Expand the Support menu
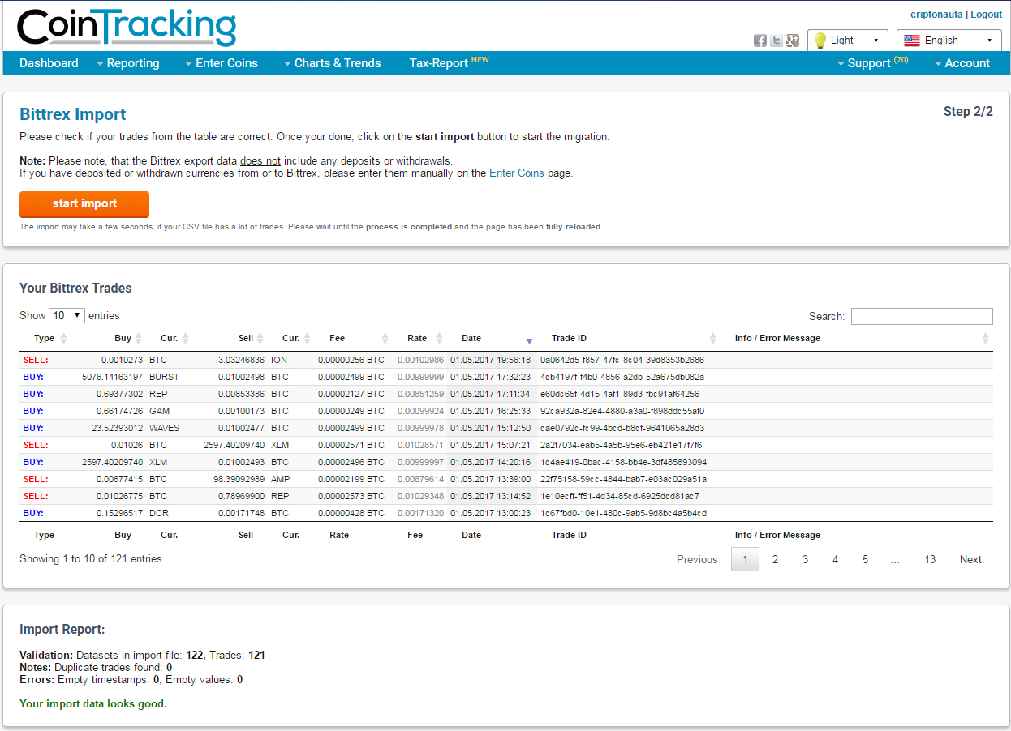 872,63
